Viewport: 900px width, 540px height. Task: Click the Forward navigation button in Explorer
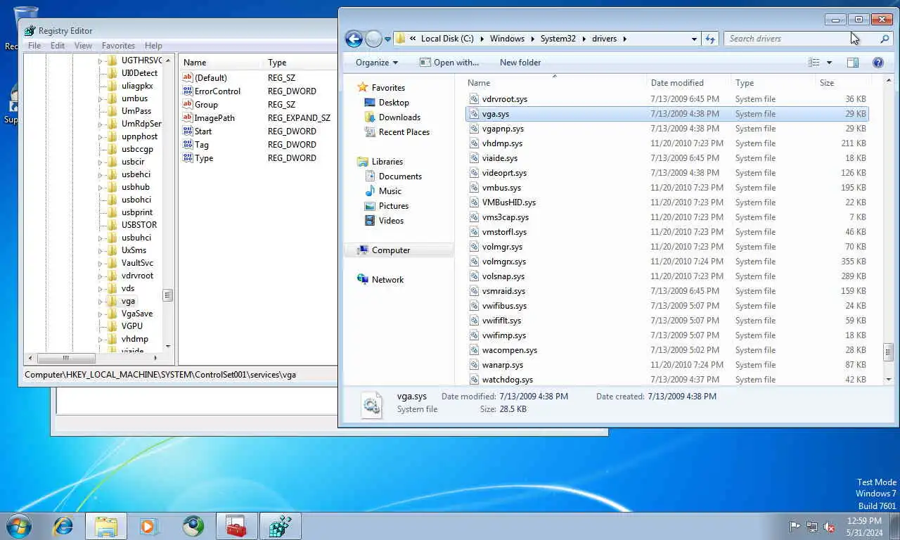point(373,39)
